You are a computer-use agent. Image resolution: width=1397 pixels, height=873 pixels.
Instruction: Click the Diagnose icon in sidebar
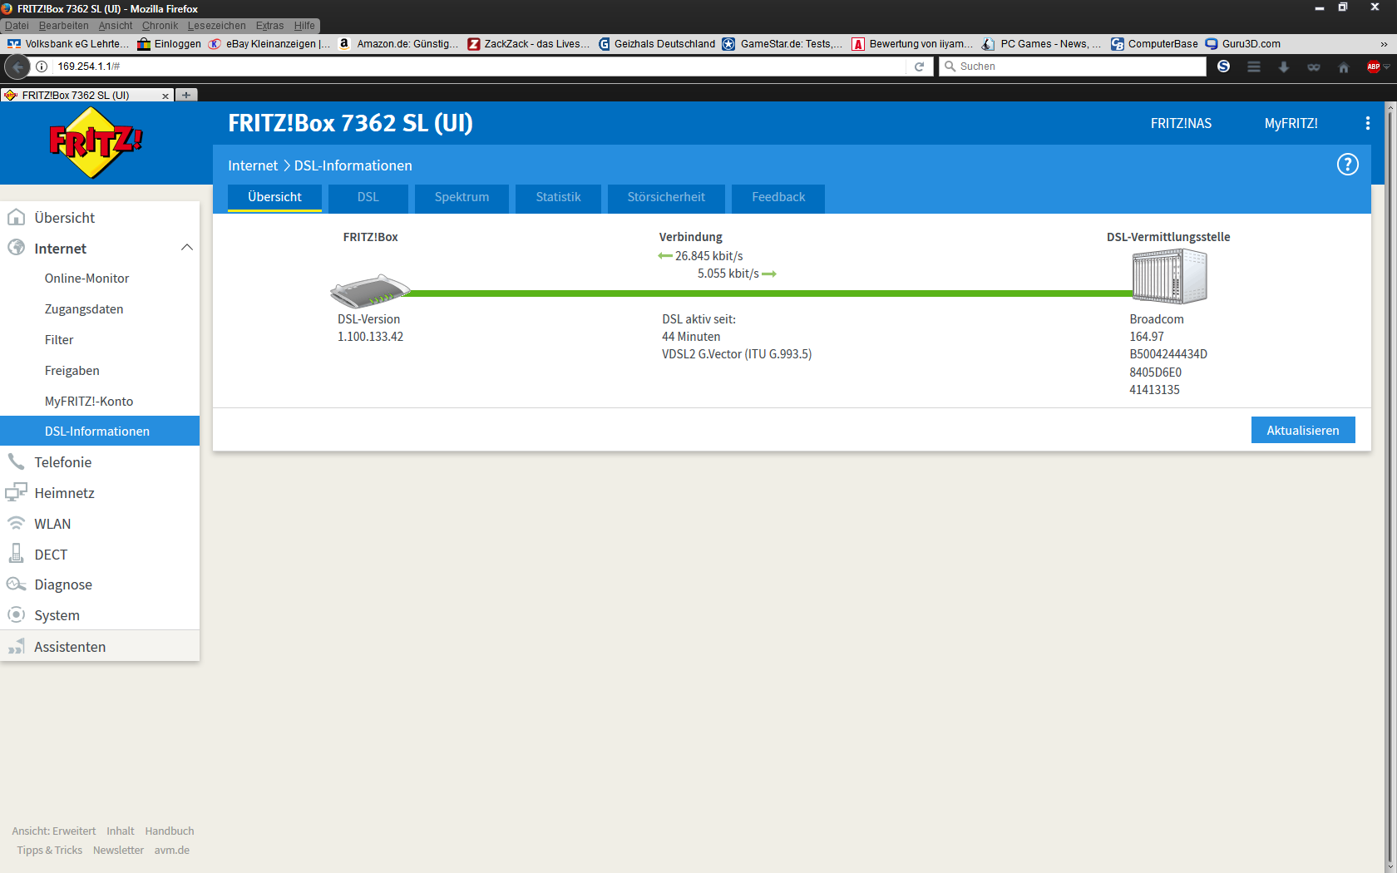pos(16,584)
